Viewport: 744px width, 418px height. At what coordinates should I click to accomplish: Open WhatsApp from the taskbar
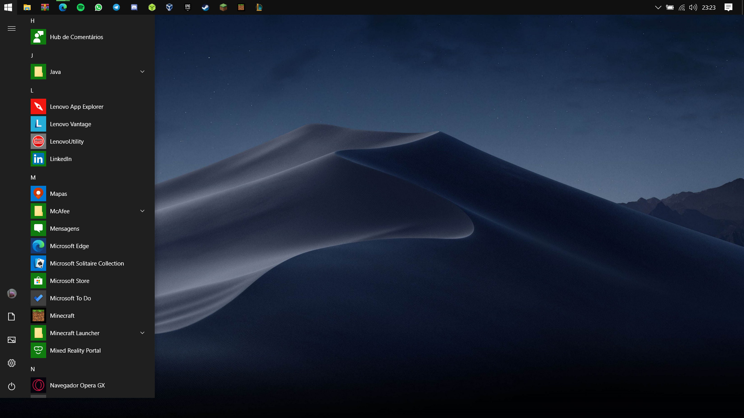pyautogui.click(x=99, y=7)
